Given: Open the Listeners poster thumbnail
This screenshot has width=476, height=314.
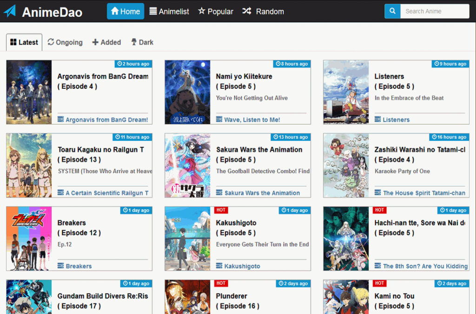Looking at the screenshot, I should [346, 92].
